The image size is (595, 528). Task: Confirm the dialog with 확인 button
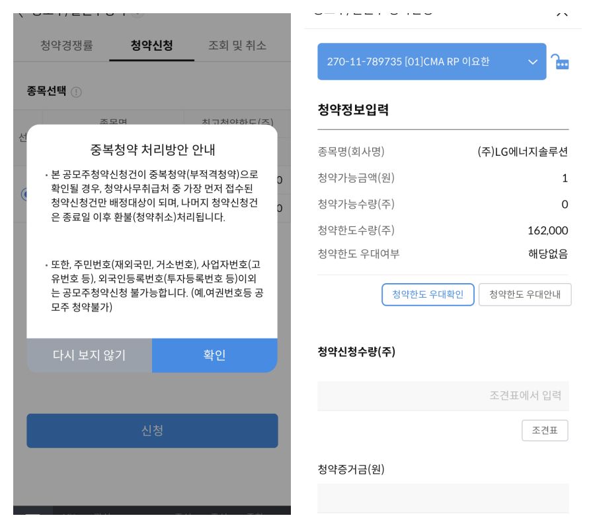click(x=215, y=355)
